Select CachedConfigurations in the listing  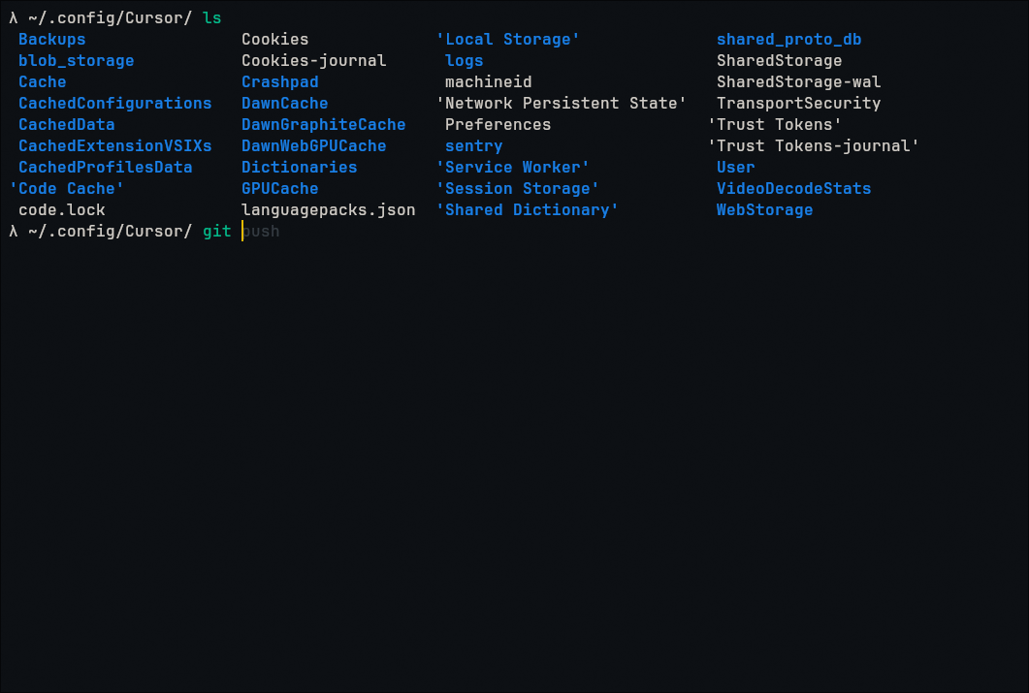coord(114,104)
